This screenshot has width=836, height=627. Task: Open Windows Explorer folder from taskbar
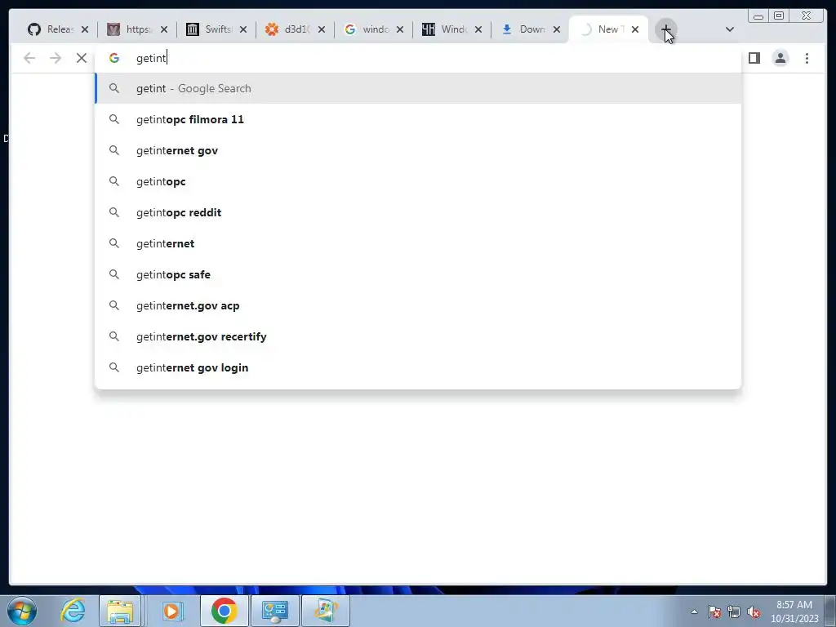[x=120, y=611]
